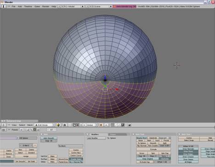Open the SCE:Scene selector arrow
This screenshot has width=215, height=167.
point(87,6)
